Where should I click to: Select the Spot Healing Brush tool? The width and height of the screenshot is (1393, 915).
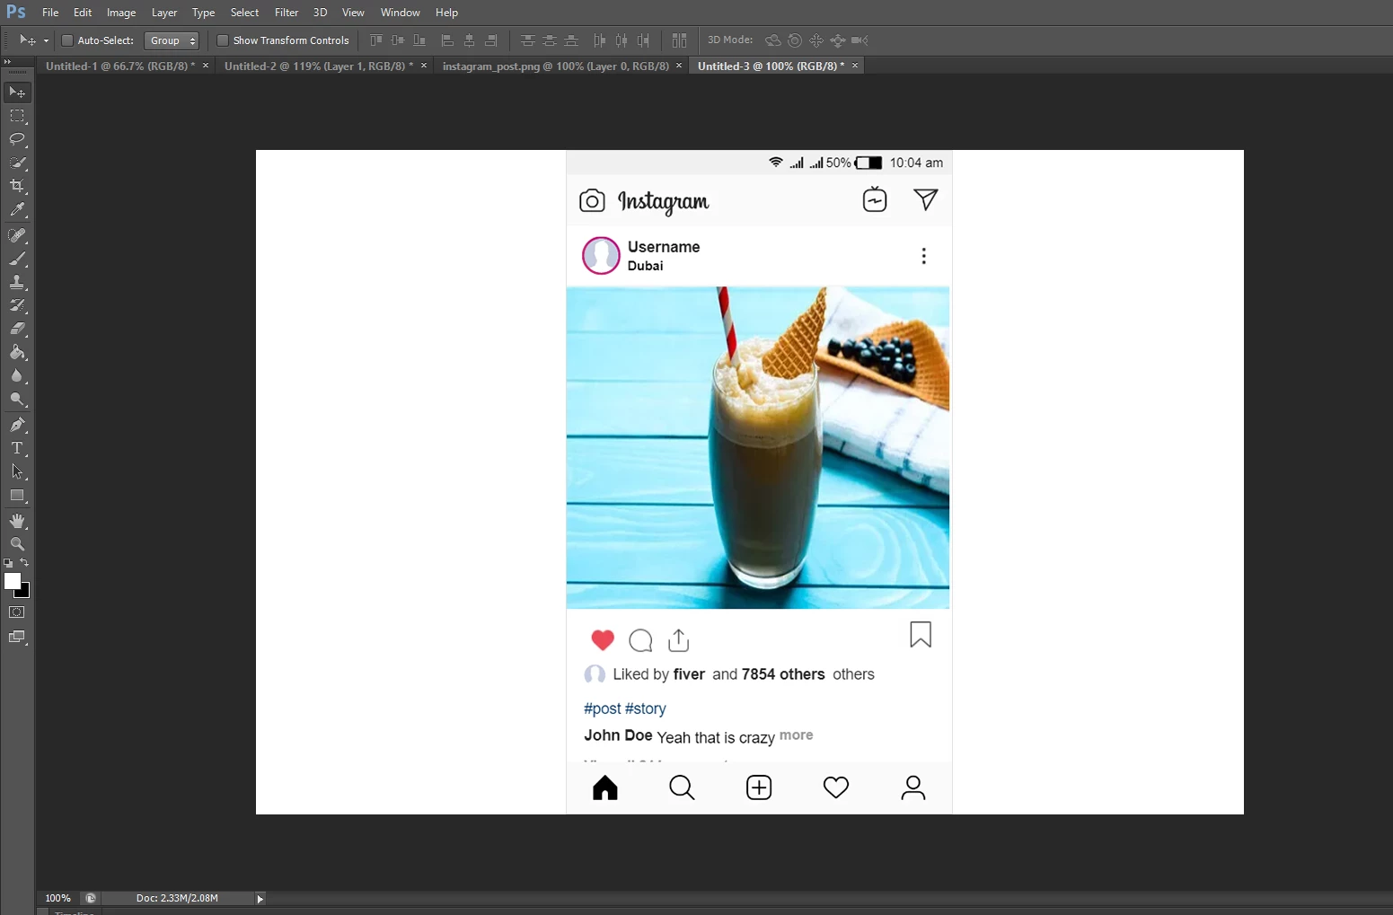pyautogui.click(x=17, y=235)
